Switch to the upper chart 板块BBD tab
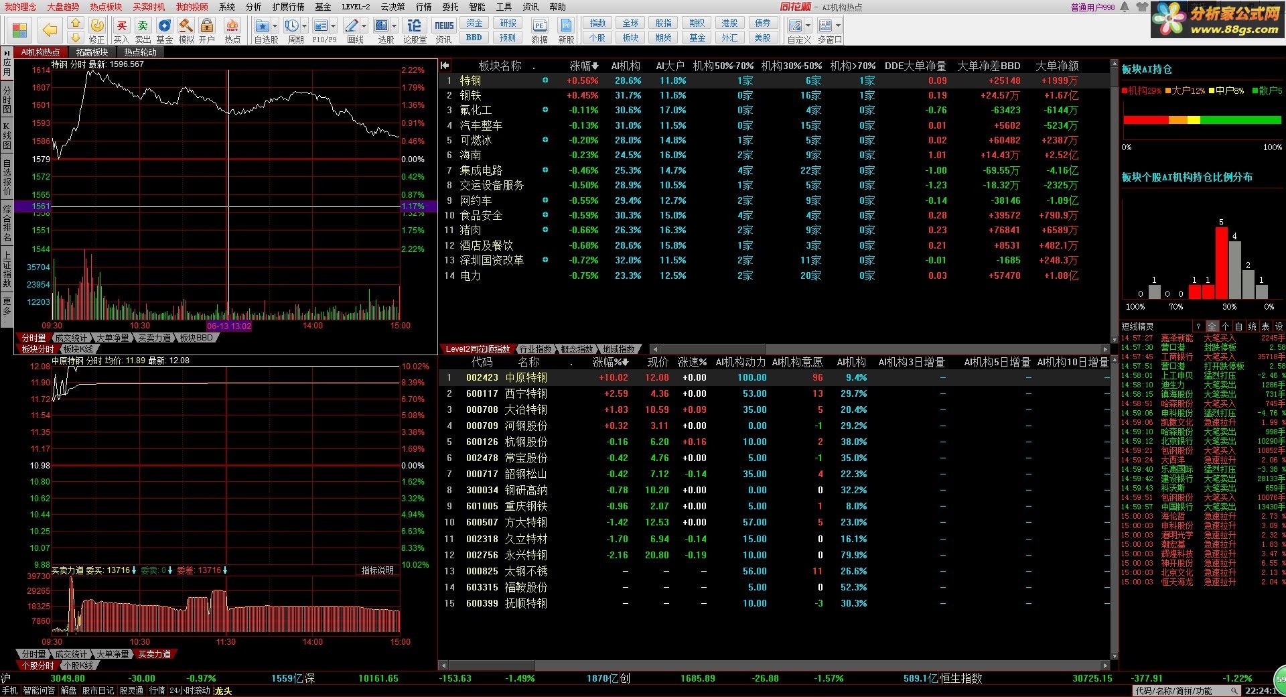 [196, 338]
